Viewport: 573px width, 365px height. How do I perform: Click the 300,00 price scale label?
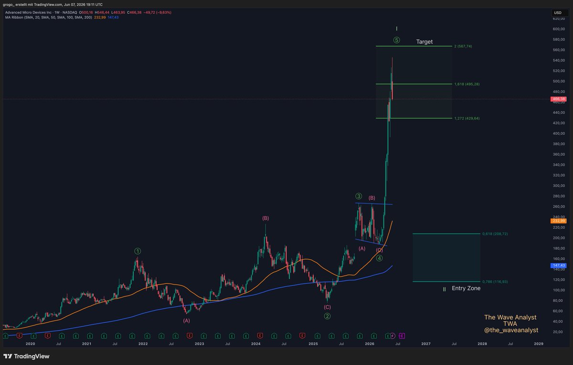559,185
